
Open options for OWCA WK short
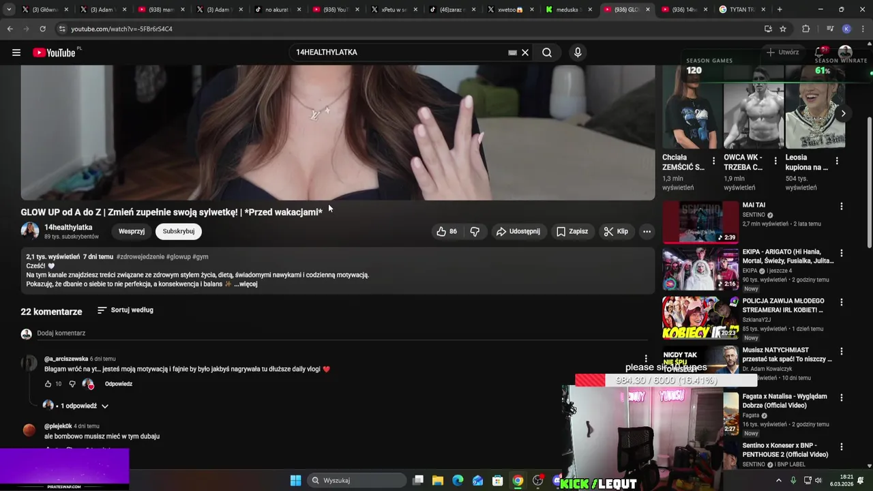(x=775, y=162)
